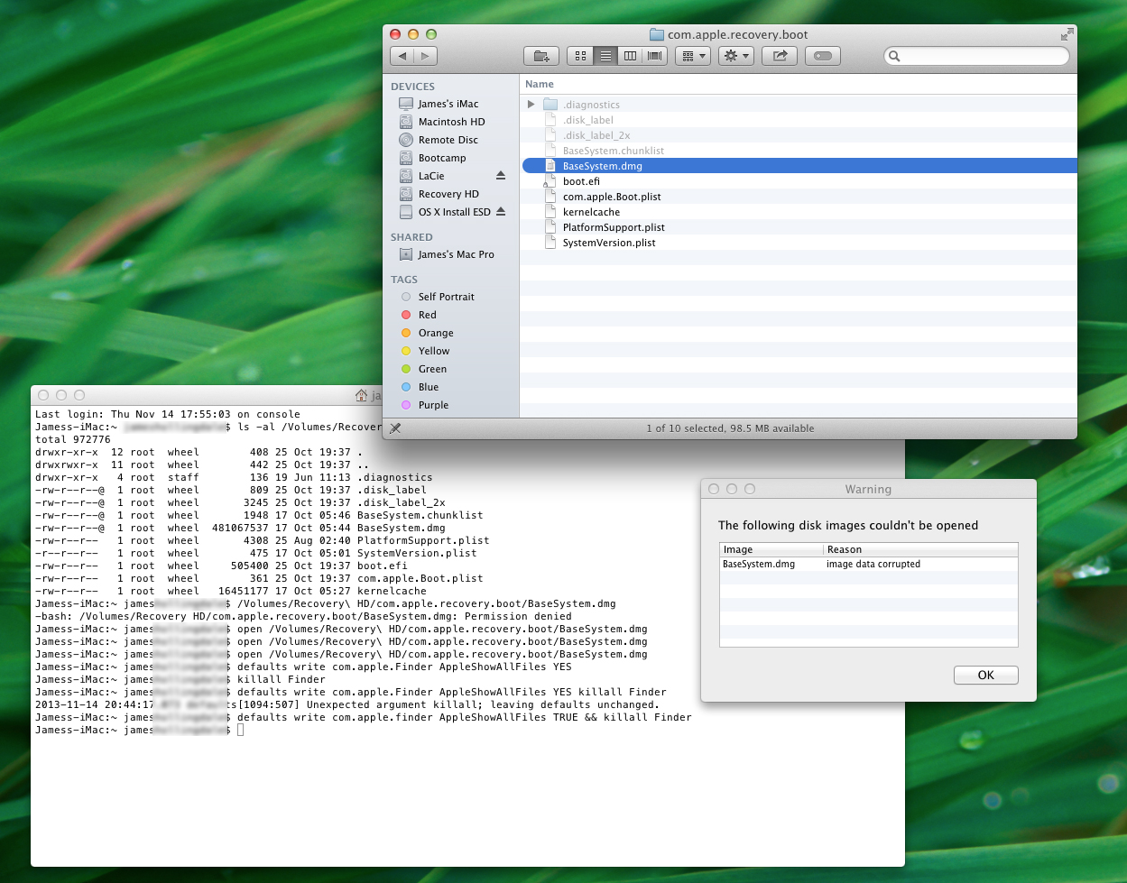This screenshot has height=883, width=1127.
Task: Eject the LaCie drive
Action: 501,176
